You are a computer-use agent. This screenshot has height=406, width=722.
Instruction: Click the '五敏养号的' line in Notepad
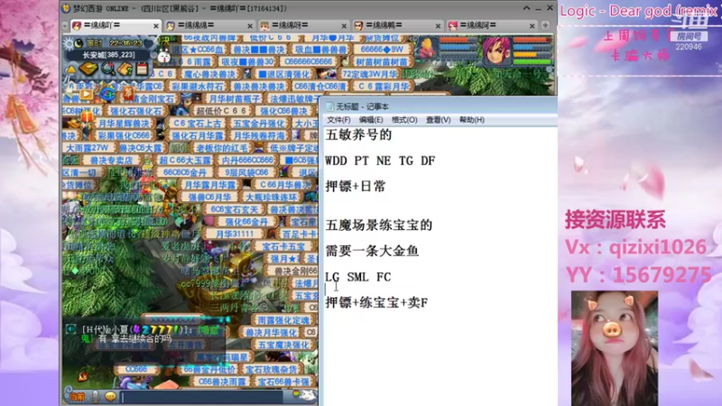tap(358, 134)
